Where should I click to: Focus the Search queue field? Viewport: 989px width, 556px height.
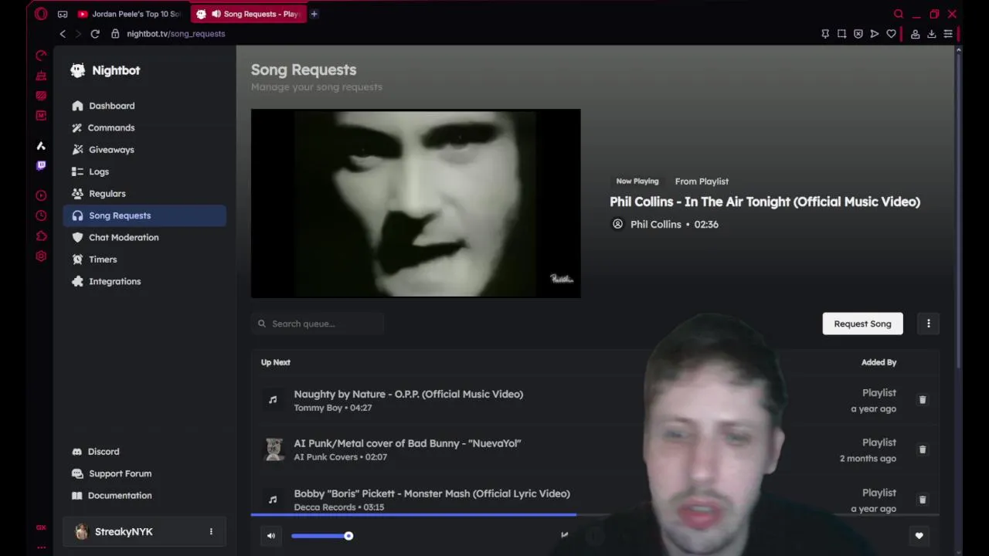[x=318, y=324]
